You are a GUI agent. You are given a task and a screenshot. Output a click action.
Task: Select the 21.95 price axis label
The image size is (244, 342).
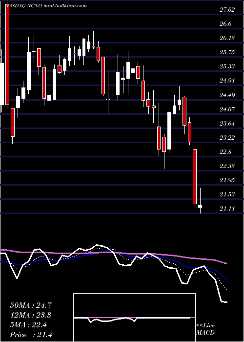[x=227, y=180]
